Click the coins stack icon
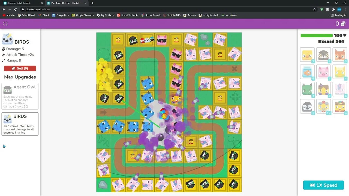The height and width of the screenshot is (196, 349). click(343, 24)
